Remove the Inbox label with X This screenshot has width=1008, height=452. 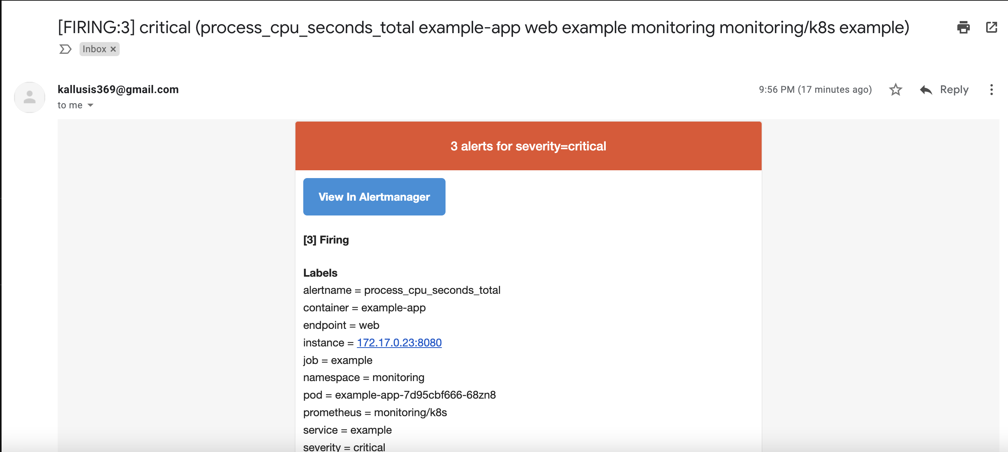click(x=113, y=49)
